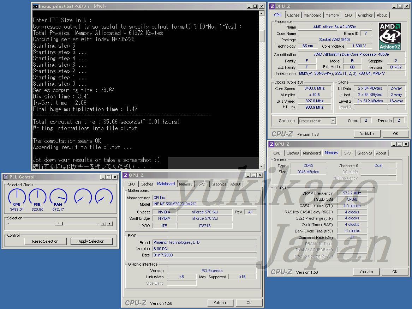Click the Bus Speed value '327.0 MHz'
Image resolution: width=412 pixels, height=309 pixels.
point(315,101)
